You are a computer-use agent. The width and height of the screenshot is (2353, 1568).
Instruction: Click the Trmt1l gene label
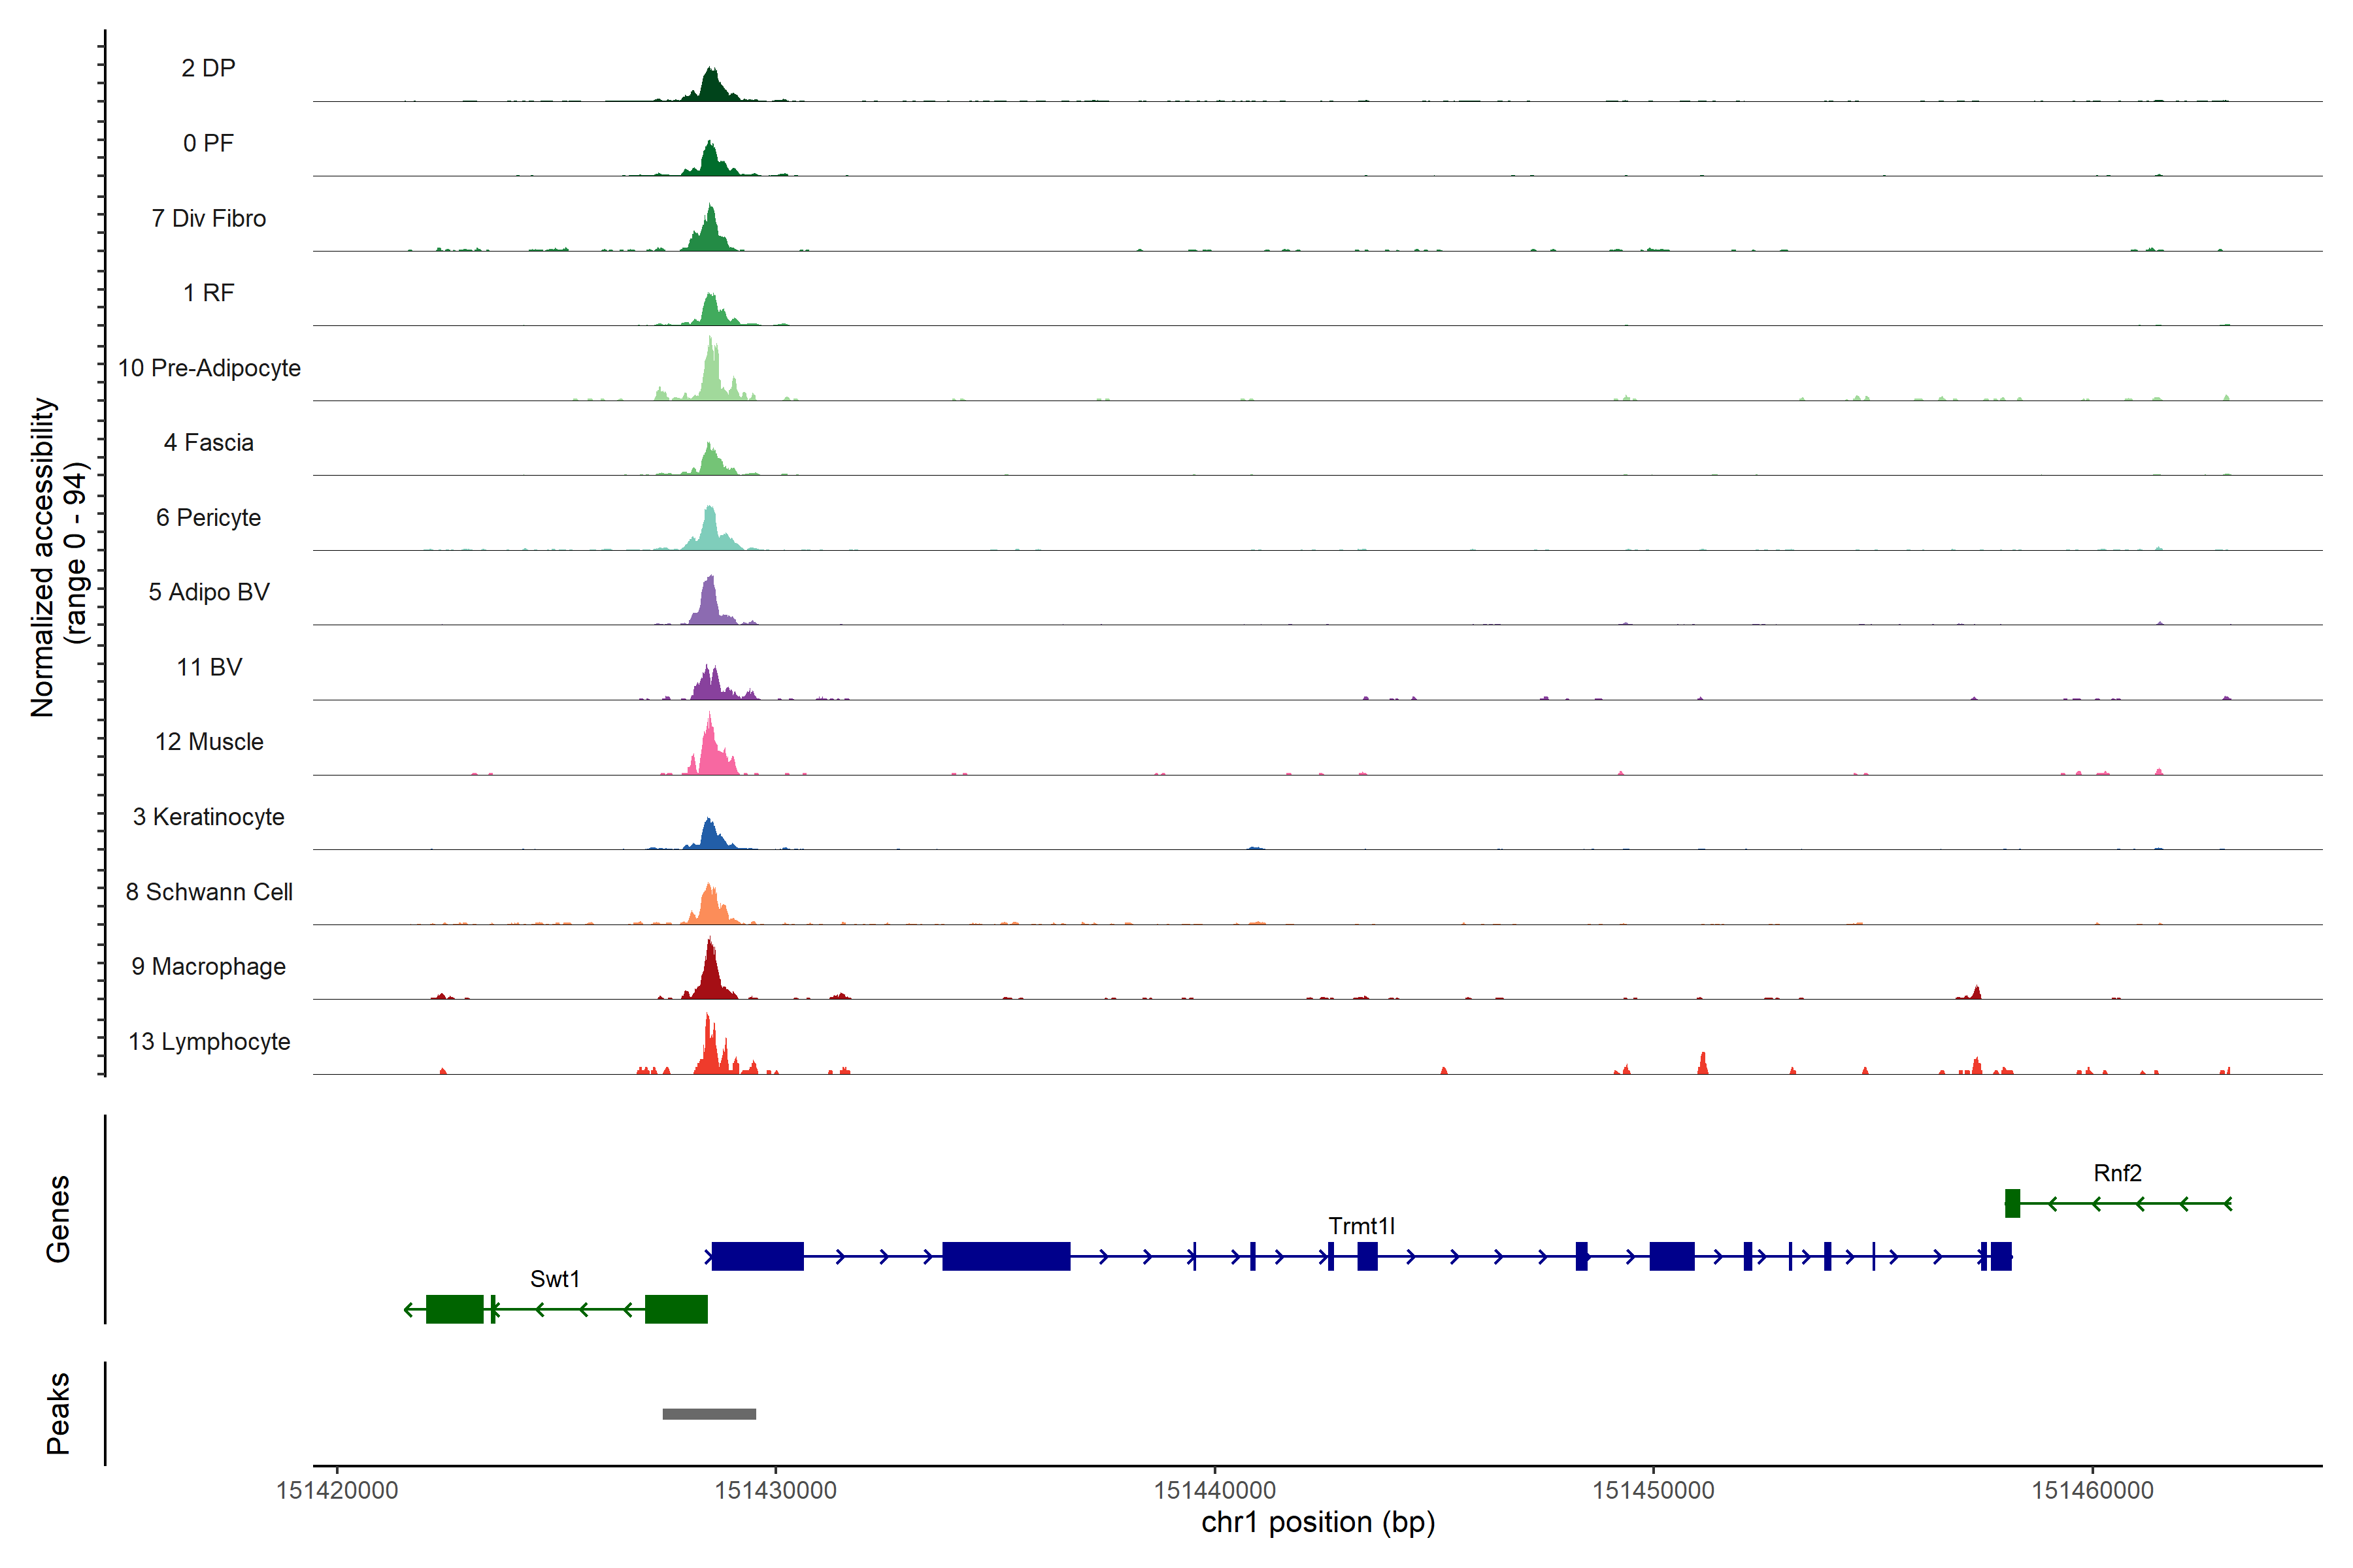point(1361,1226)
